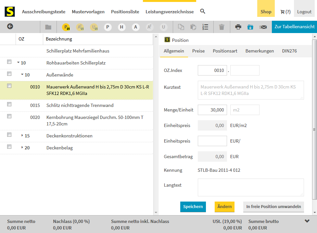Check the checkbox for position 0010 Mauerwerk
Image resolution: width=317 pixels, height=233 pixels.
click(9, 86)
